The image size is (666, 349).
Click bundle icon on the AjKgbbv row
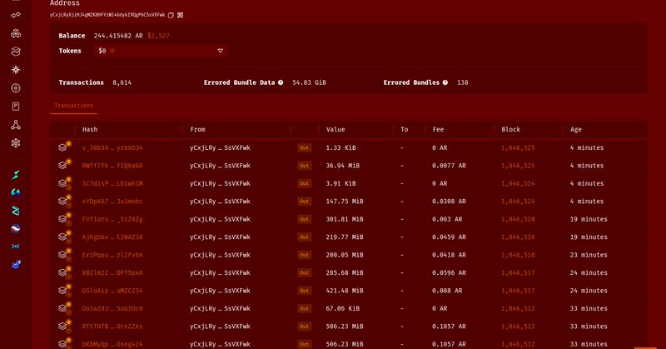(64, 237)
